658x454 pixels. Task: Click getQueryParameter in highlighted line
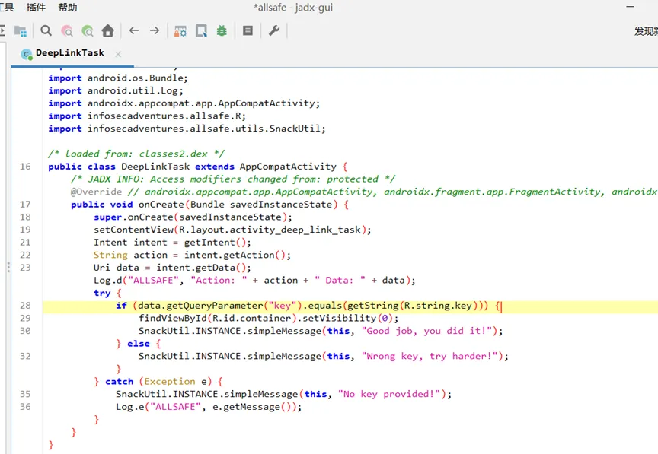click(x=215, y=306)
